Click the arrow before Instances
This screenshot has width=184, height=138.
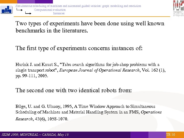coord(28,13)
